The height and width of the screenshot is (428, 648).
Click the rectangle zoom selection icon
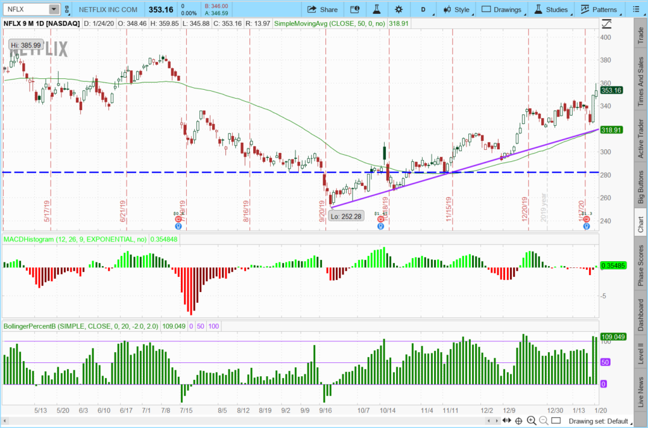(x=556, y=420)
